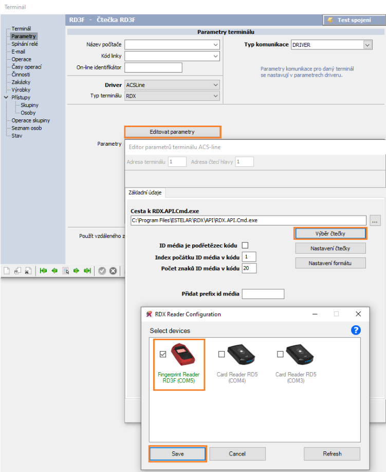Go to next record green arrow
The height and width of the screenshot is (472, 386).
tap(76, 271)
